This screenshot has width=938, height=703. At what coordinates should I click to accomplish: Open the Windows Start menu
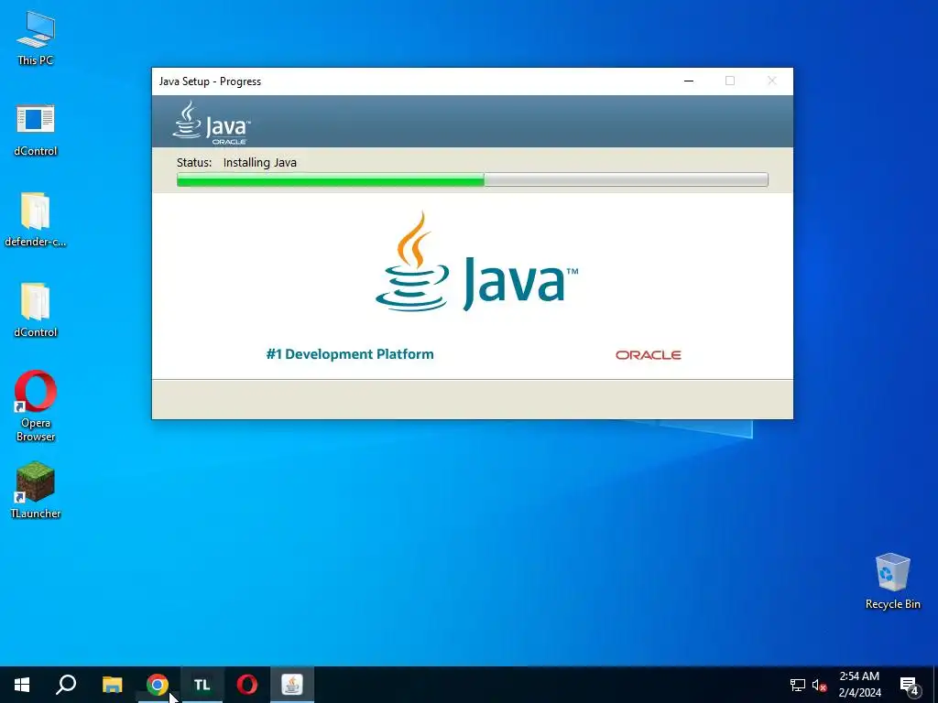click(22, 685)
